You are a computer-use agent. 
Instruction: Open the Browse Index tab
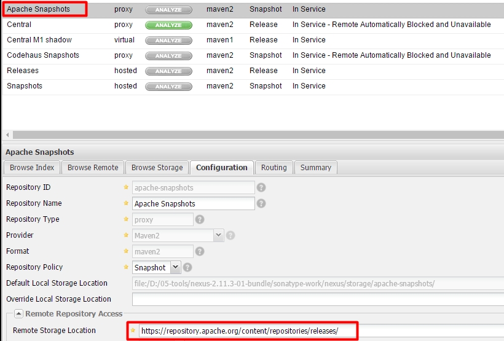click(32, 168)
